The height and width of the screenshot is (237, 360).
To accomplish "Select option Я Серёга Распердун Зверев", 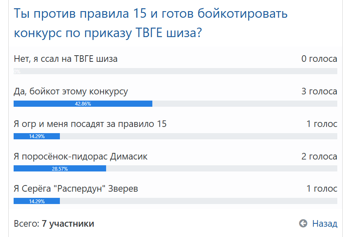I will click(x=76, y=189).
